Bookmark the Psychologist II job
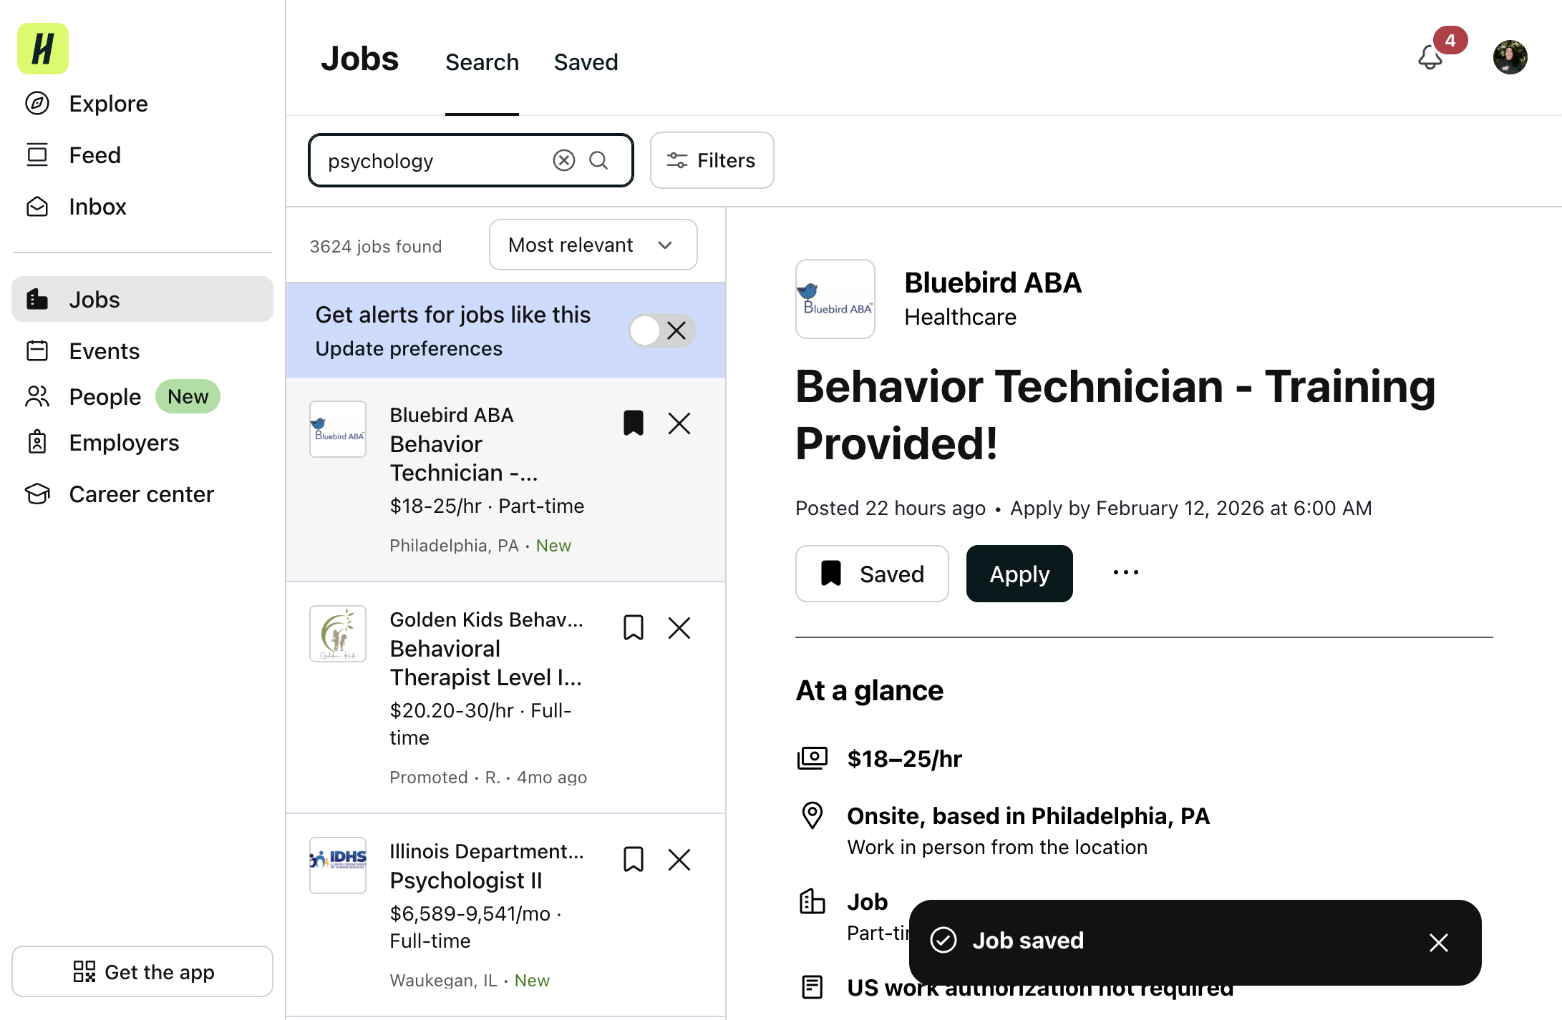 coord(634,859)
